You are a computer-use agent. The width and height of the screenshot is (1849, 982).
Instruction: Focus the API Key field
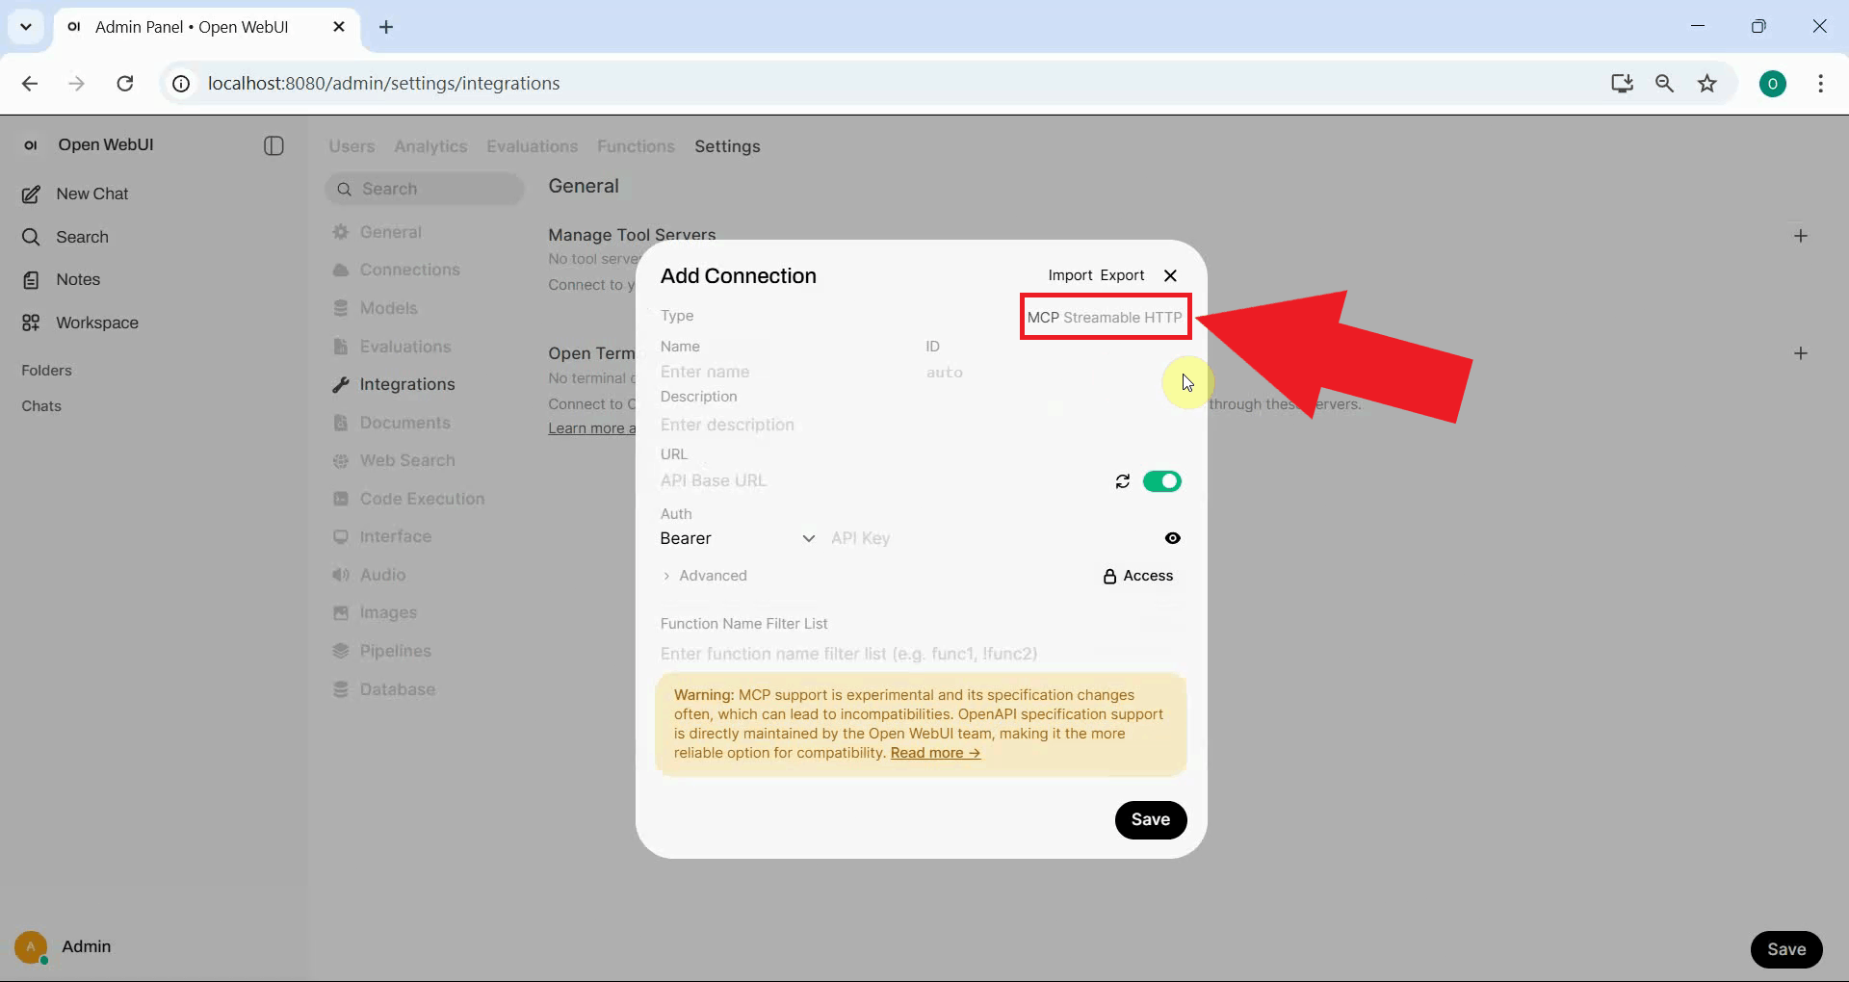coord(992,538)
